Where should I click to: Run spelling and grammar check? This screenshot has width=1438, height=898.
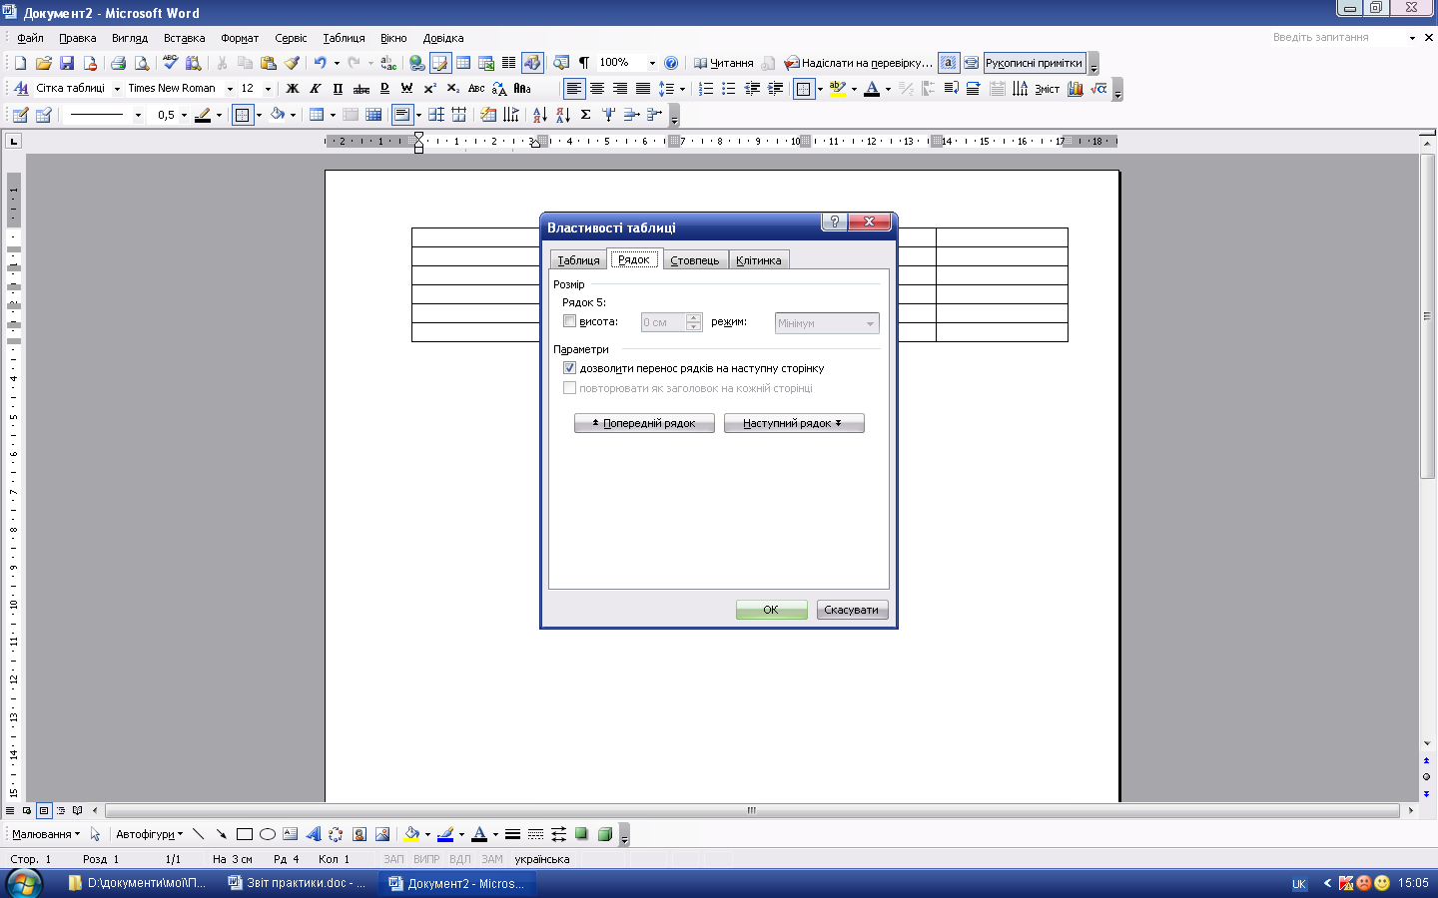(171, 63)
